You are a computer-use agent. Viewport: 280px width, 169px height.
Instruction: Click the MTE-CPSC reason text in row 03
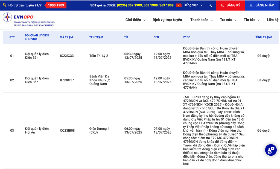pos(214,131)
